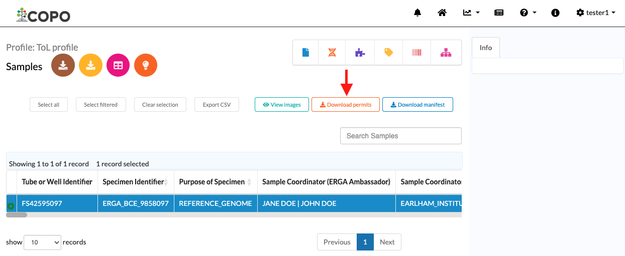625x256 pixels.
Task: Open the tester1 user dropdown
Action: 596,13
